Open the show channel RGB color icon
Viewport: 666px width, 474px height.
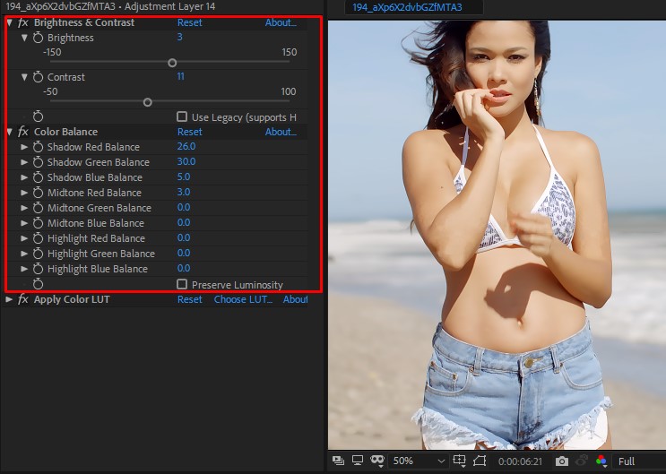pos(601,461)
